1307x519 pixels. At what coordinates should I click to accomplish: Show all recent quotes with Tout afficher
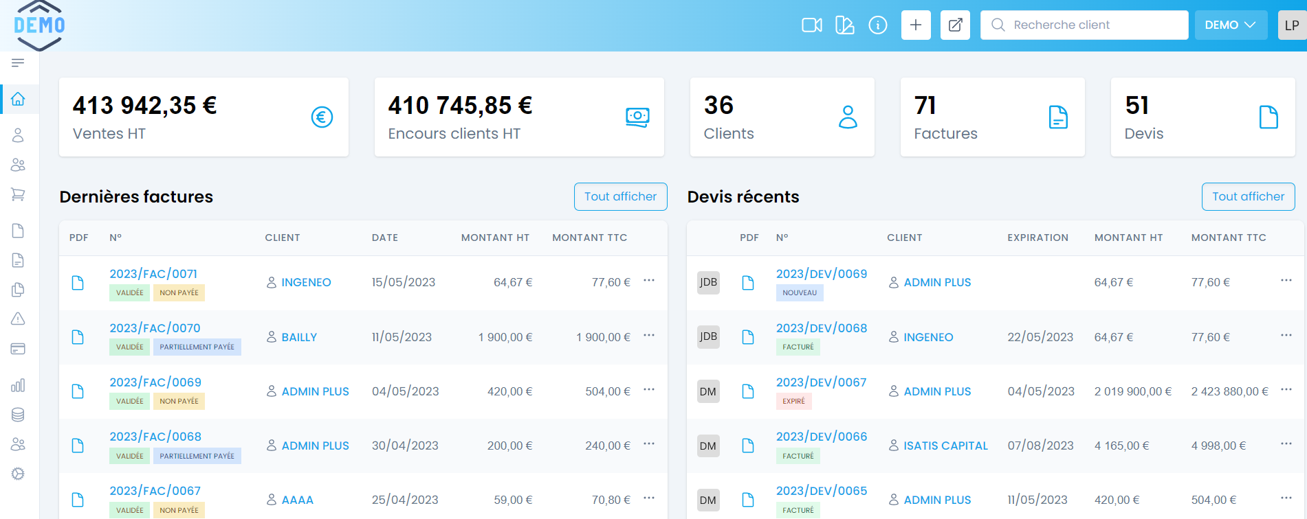tap(1248, 197)
